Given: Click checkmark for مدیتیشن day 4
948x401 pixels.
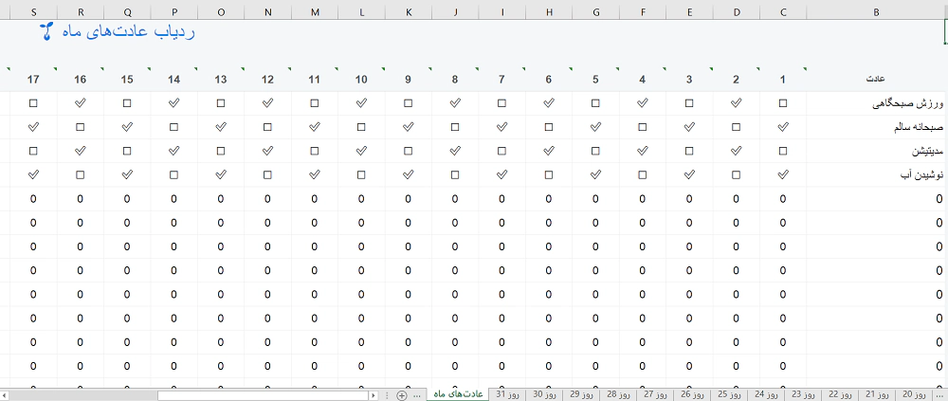Looking at the screenshot, I should (643, 150).
